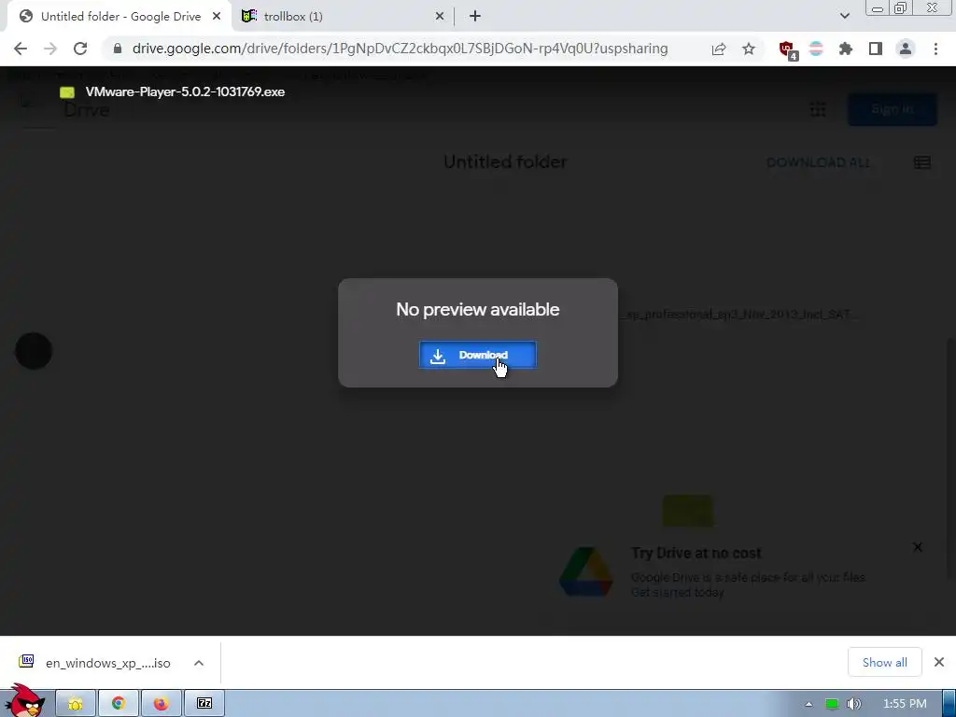The height and width of the screenshot is (717, 956).
Task: Open 7-Zip from the taskbar
Action: 204,704
